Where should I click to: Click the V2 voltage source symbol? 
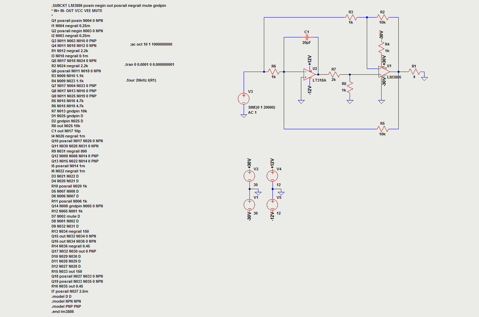pyautogui.click(x=249, y=176)
